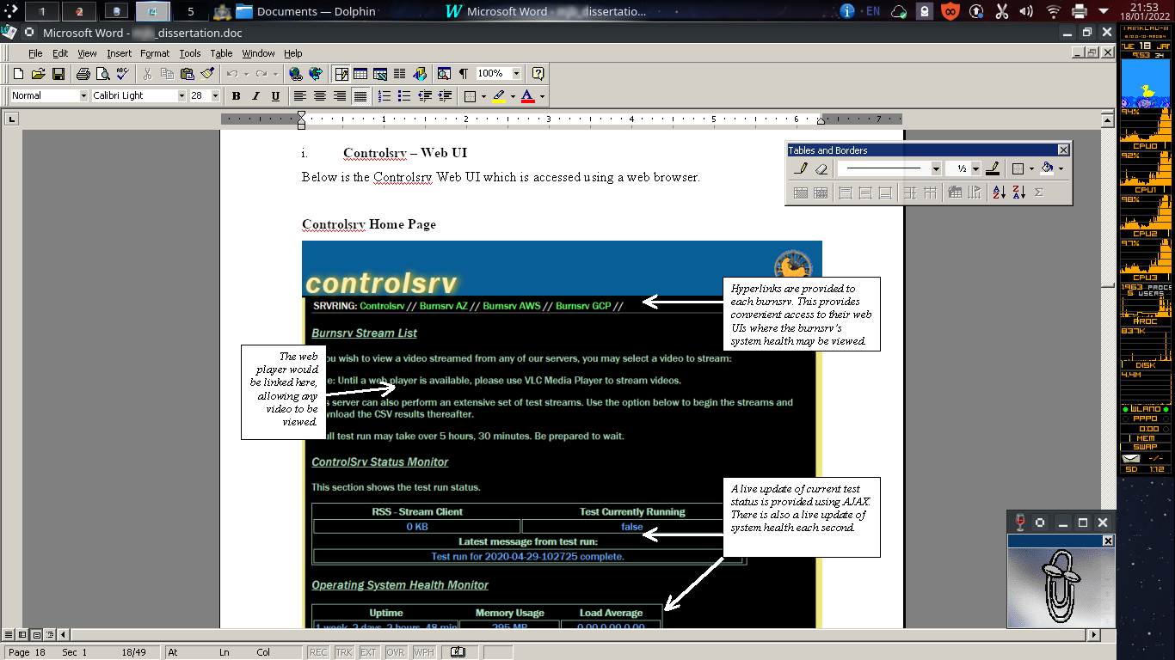This screenshot has width=1175, height=660.
Task: Click Sort Ascending A-Z icon
Action: pos(1000,192)
